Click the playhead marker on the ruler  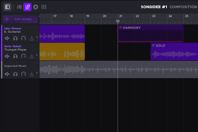(118, 21)
